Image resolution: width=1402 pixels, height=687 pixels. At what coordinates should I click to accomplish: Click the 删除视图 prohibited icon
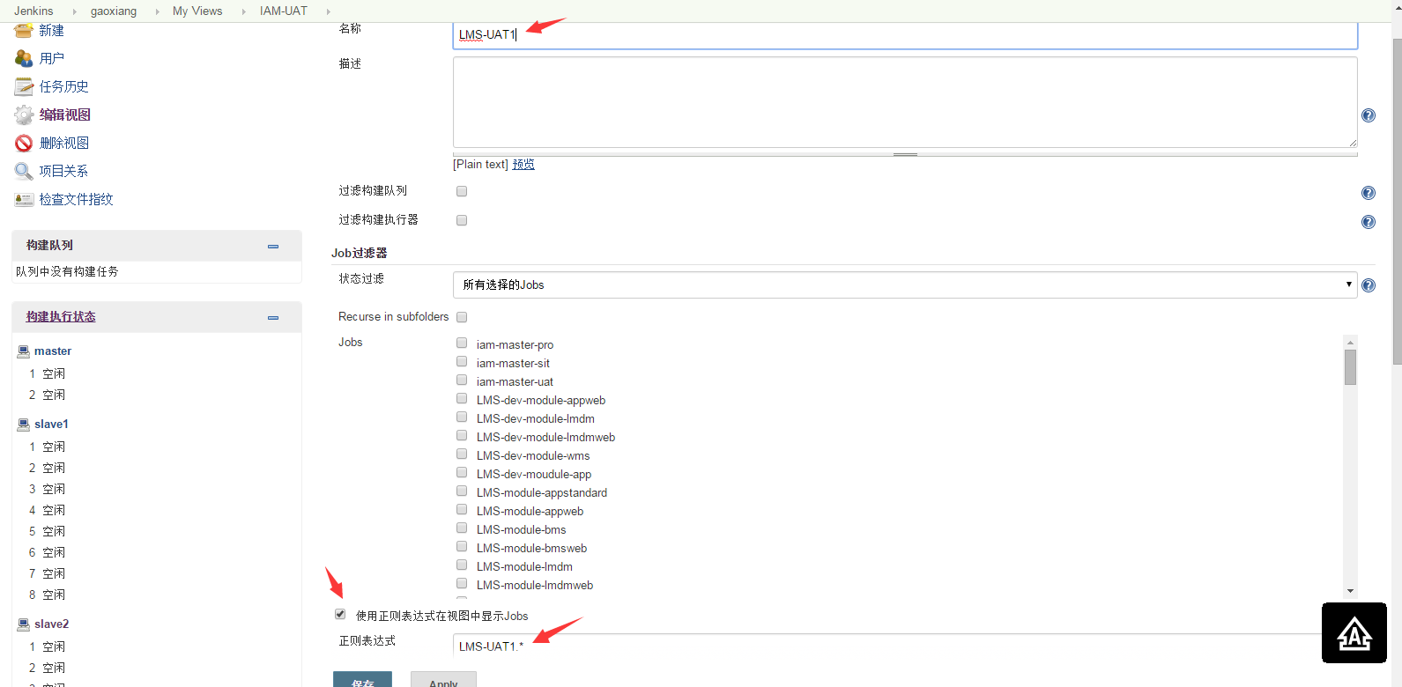coord(24,143)
